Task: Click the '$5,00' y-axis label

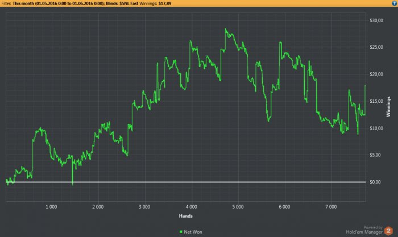Action: (x=375, y=155)
